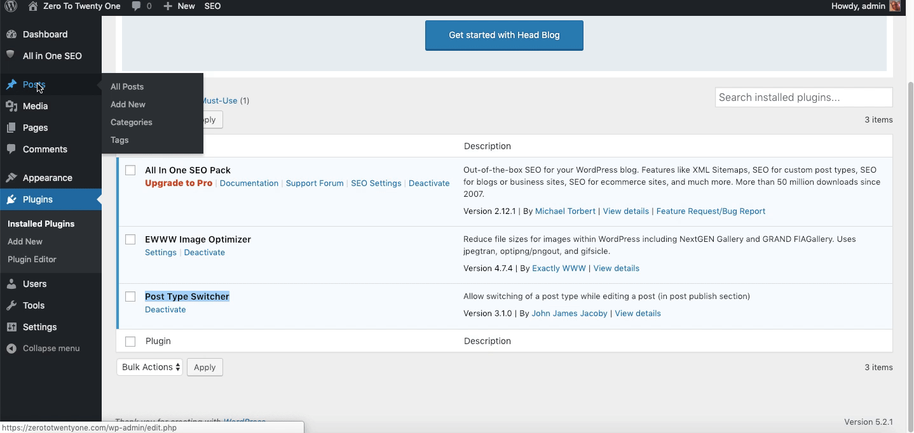Click the Version 5.2.1 footer text
Viewport: 914px width, 433px height.
click(868, 422)
